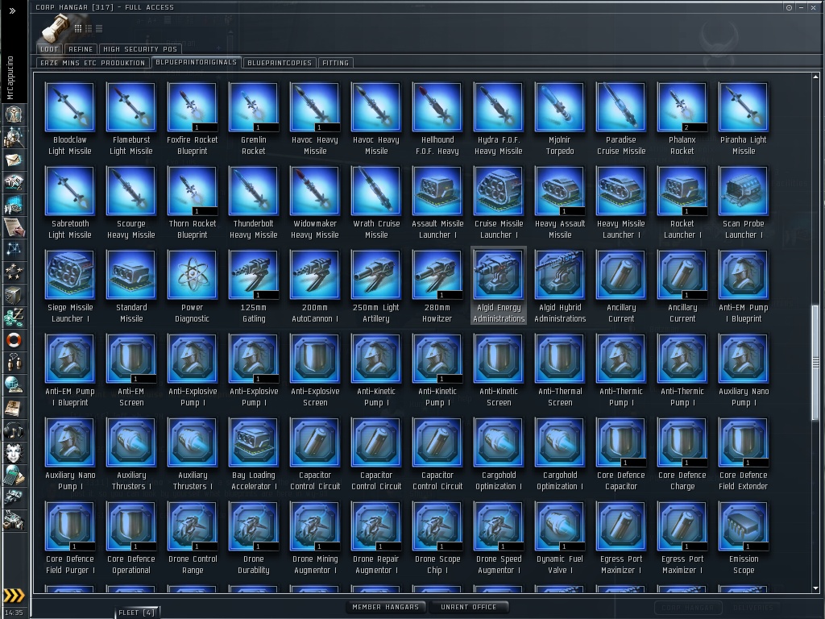Click the Member Hangars button
This screenshot has height=619, width=825.
click(x=386, y=607)
